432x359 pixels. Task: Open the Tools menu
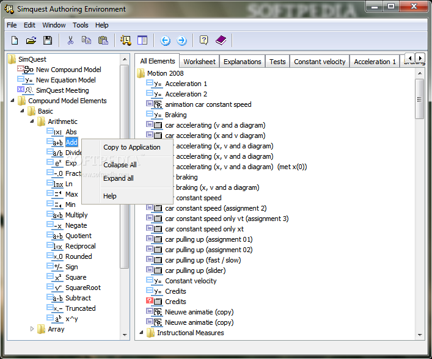click(81, 25)
